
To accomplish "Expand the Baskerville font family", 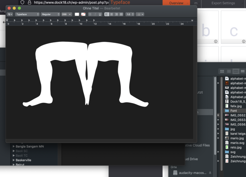I will click(14, 160).
